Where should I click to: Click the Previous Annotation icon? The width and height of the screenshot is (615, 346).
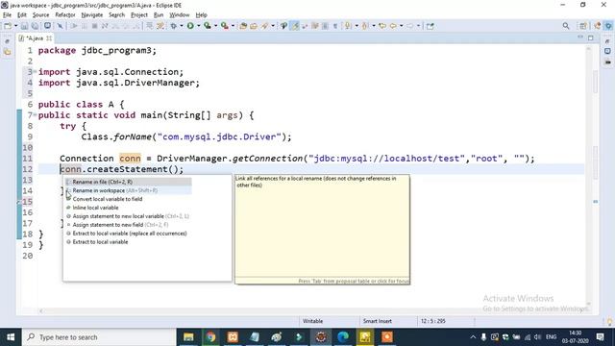(x=365, y=26)
